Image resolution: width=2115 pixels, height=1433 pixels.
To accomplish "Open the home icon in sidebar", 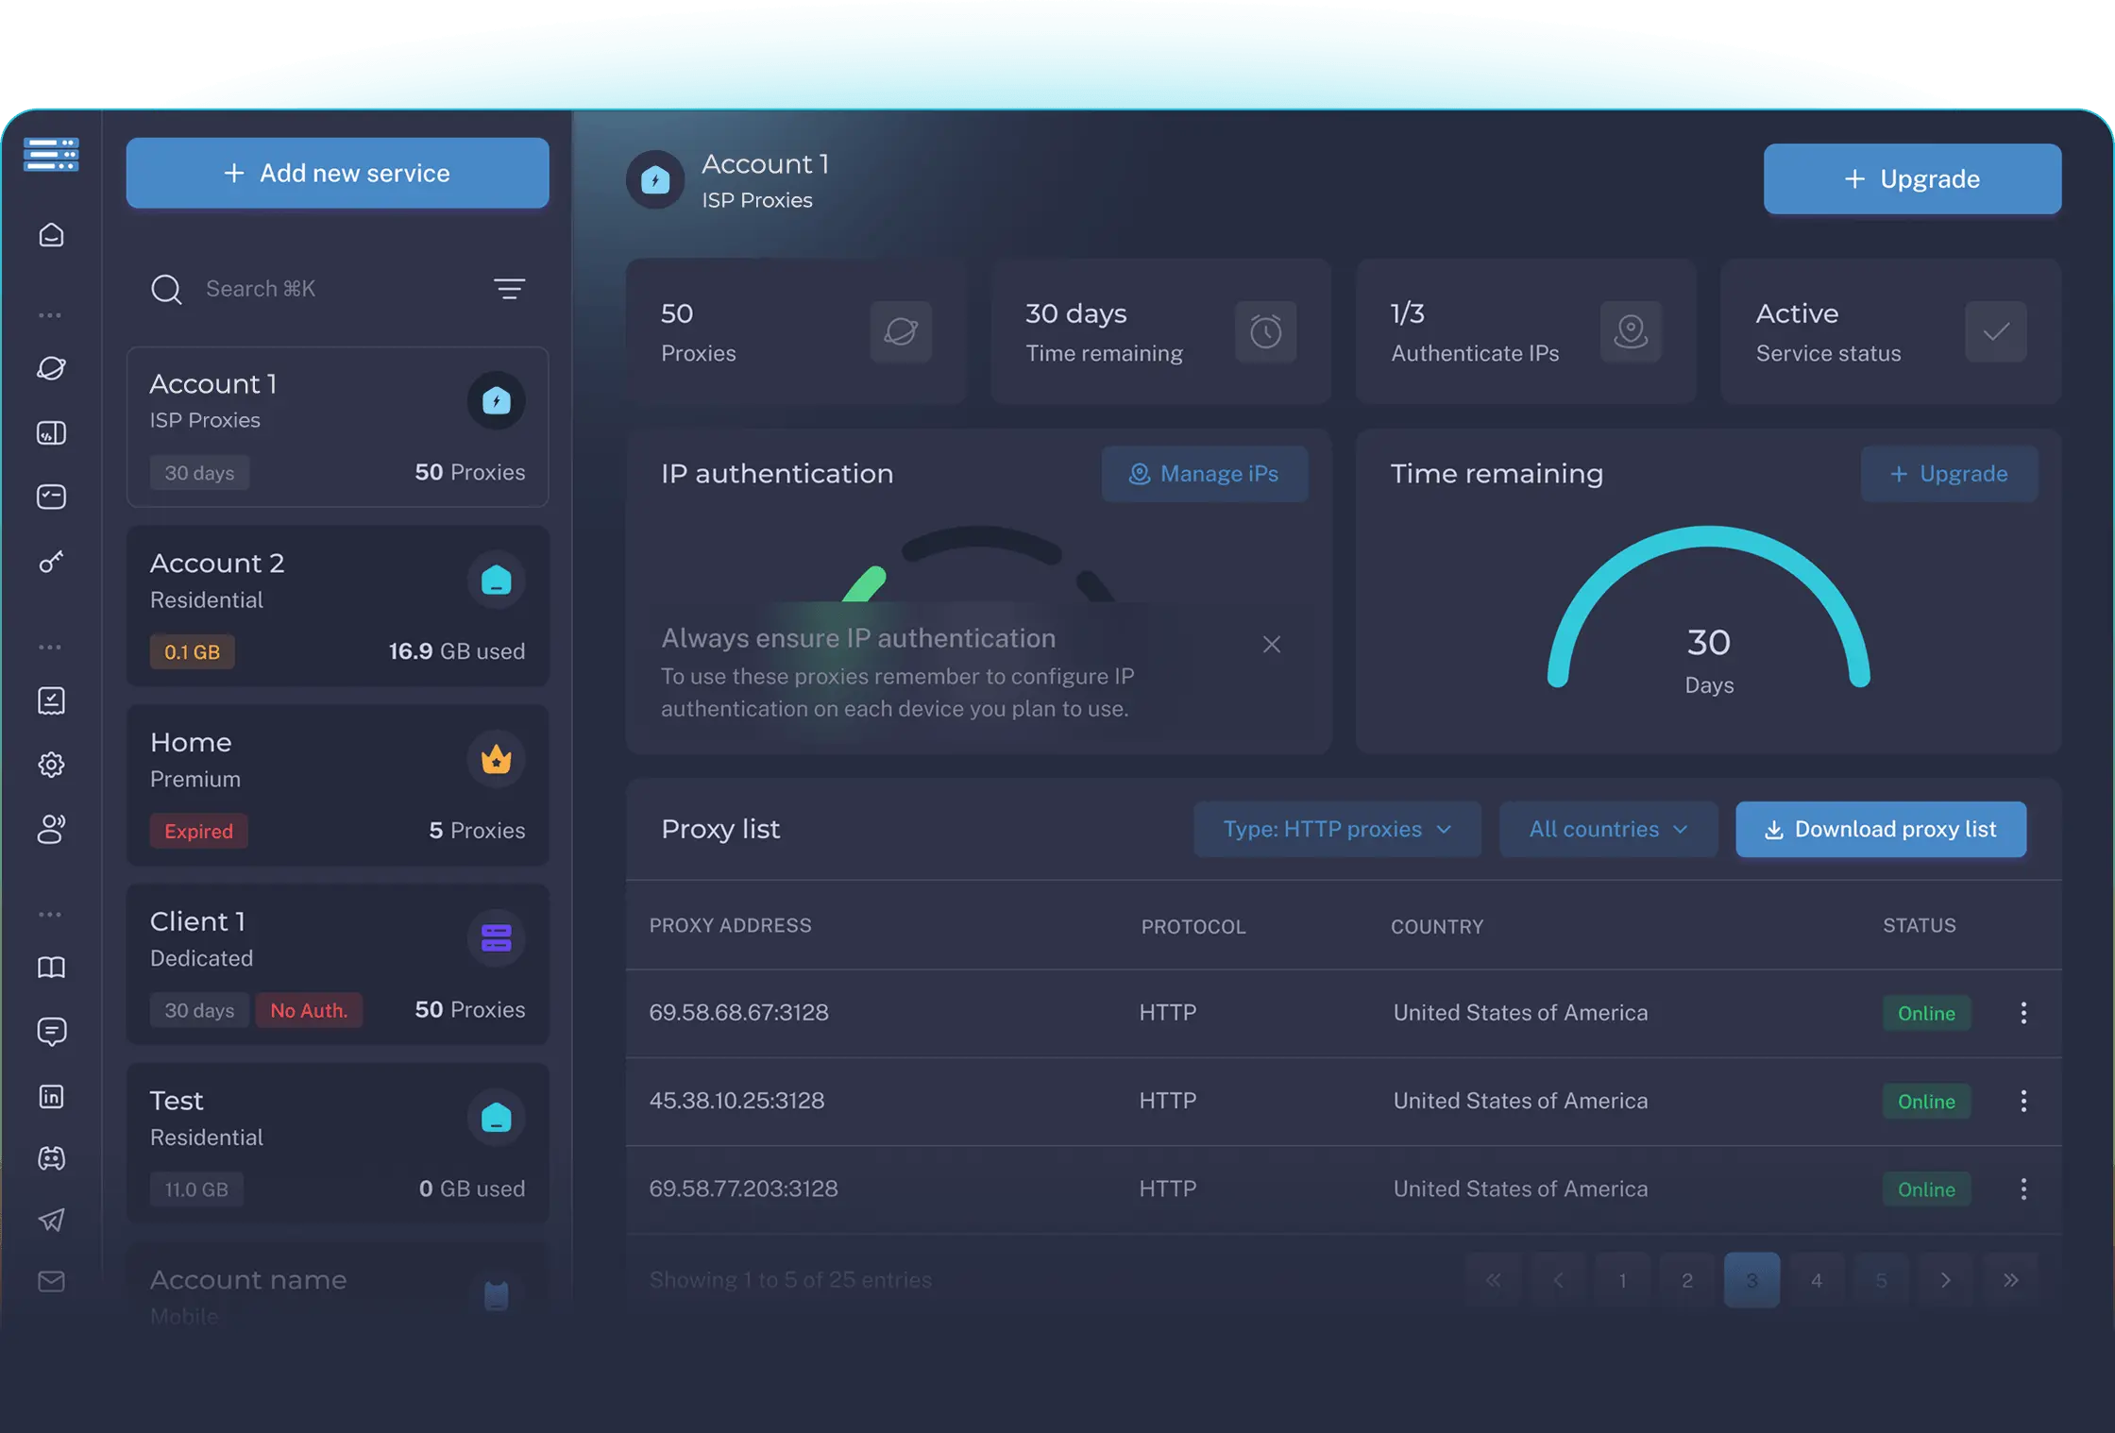I will 51,234.
